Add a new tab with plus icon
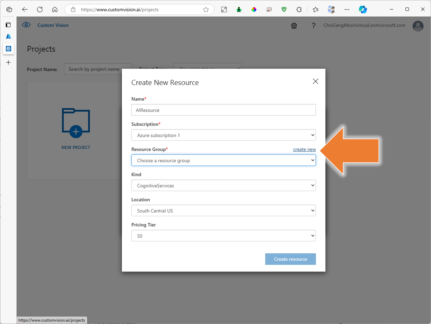Screen dimensions: 431x324 8,62
